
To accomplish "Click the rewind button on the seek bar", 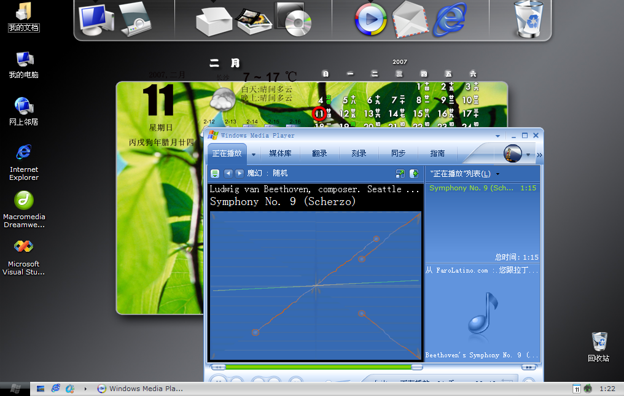I will (217, 367).
